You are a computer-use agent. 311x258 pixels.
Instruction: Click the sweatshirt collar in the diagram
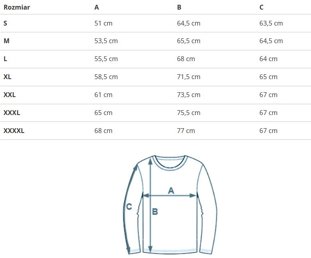[170, 163]
